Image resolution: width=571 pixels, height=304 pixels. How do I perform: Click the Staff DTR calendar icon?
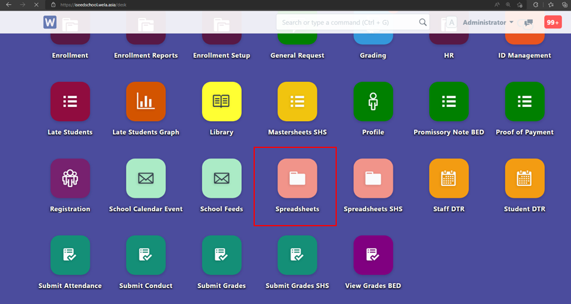[449, 178]
